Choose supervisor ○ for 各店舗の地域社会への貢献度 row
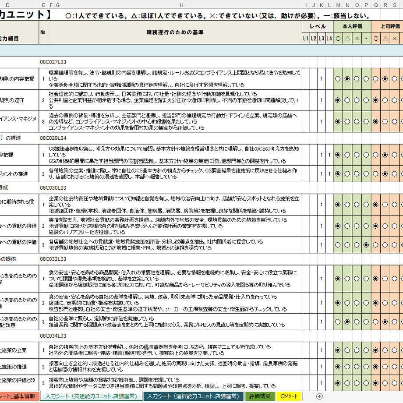The height and width of the screenshot is (403, 403). coord(375,245)
